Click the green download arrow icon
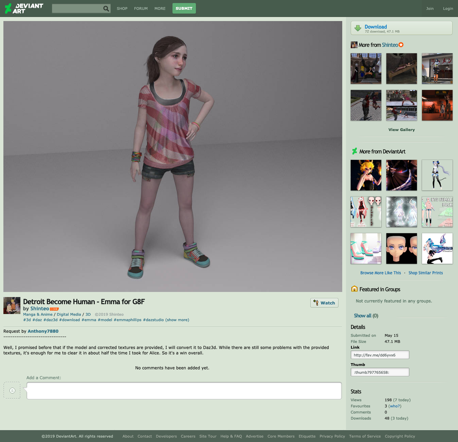This screenshot has width=458, height=442. [x=358, y=28]
